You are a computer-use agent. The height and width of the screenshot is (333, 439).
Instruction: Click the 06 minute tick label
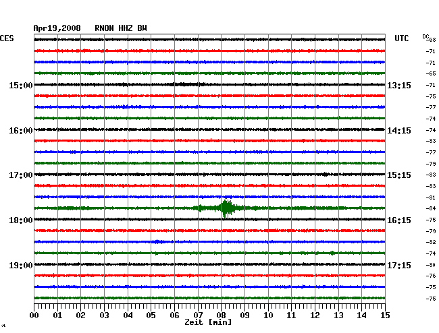[x=174, y=315]
